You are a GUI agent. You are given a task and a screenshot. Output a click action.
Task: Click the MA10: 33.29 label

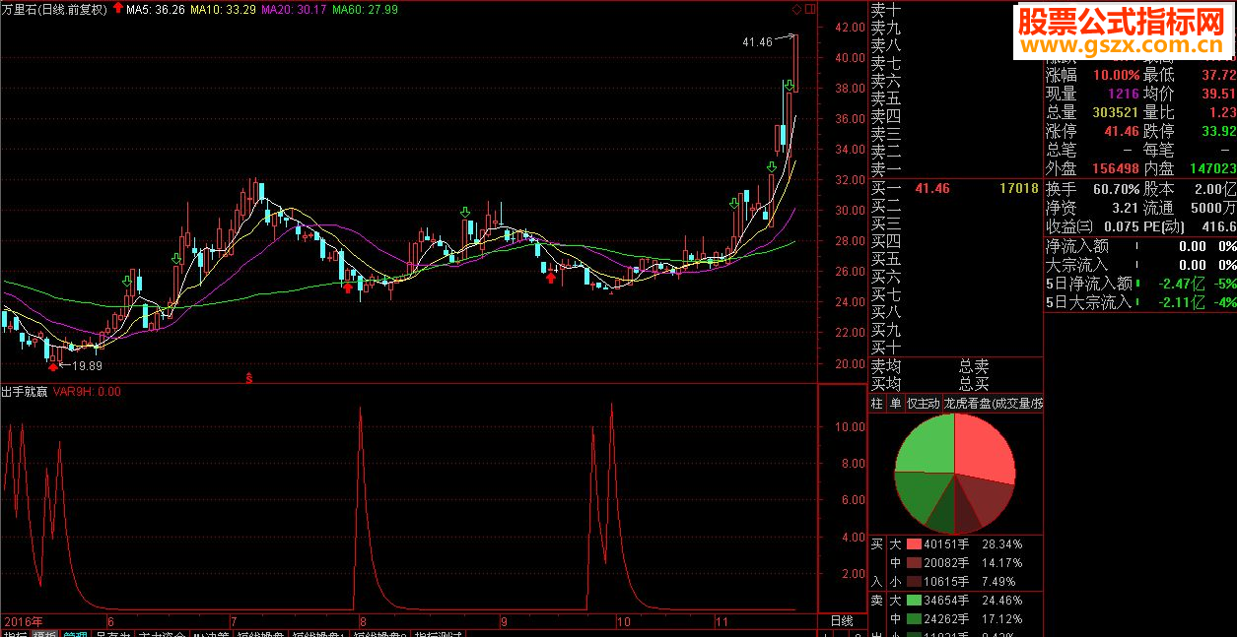(223, 9)
